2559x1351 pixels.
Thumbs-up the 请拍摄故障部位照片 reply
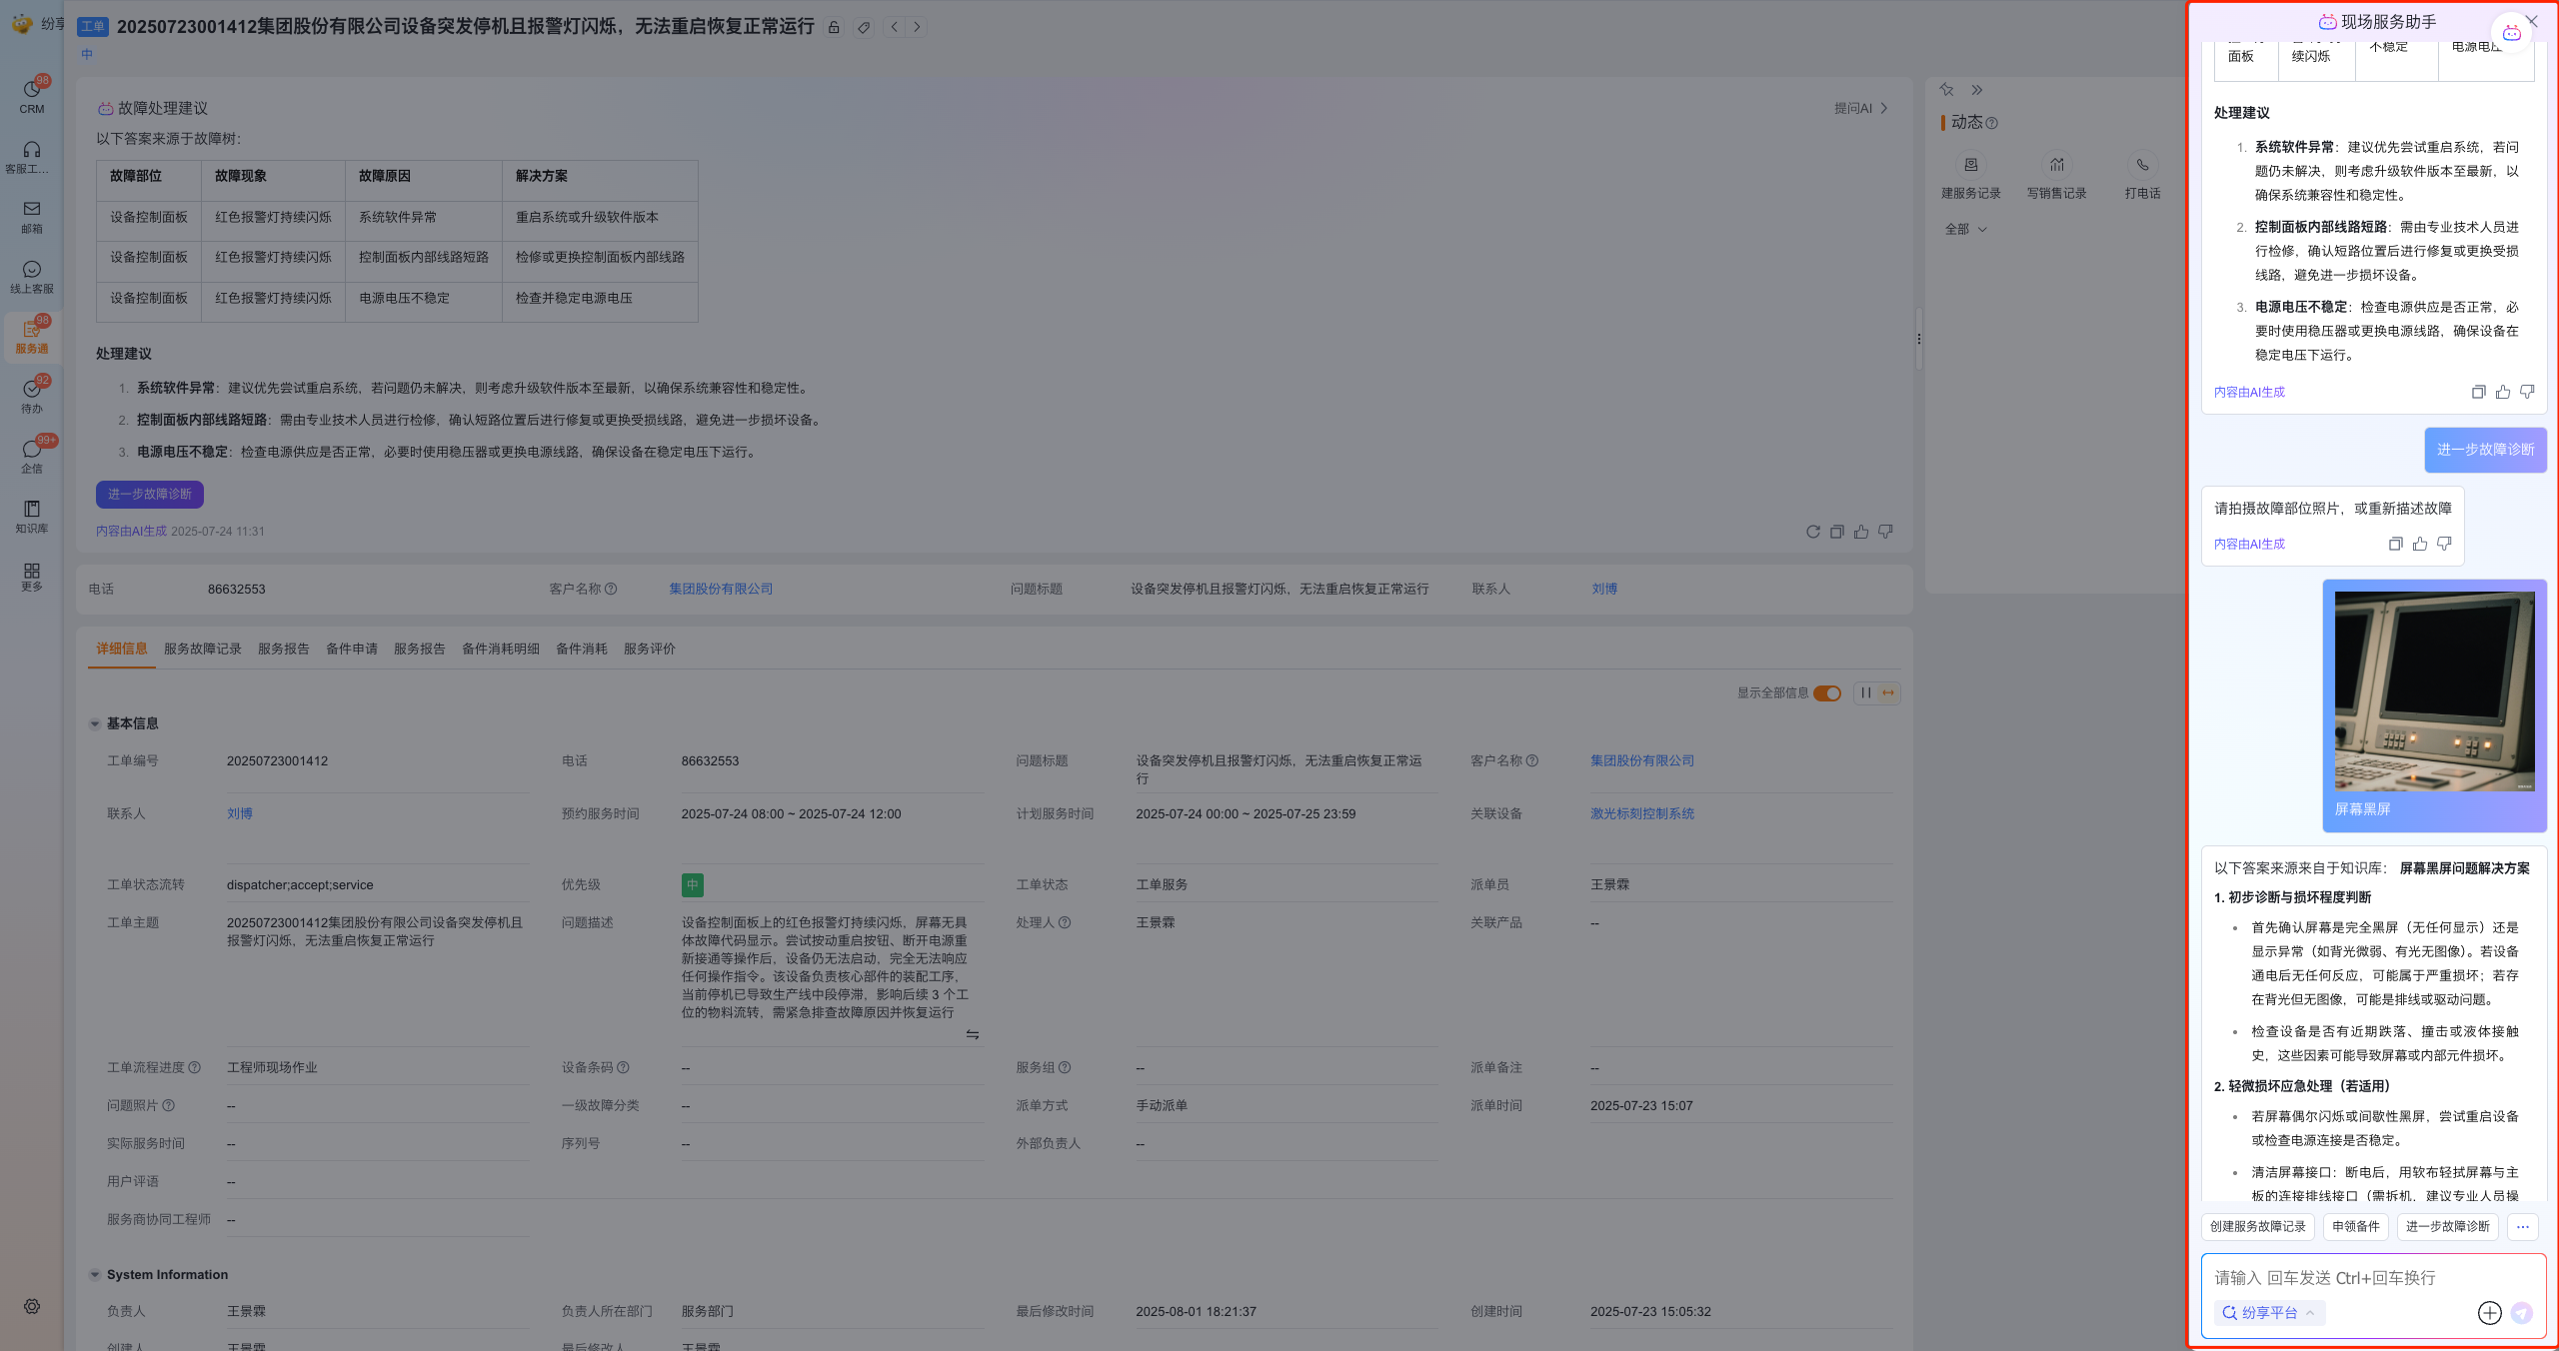pyautogui.click(x=2419, y=544)
